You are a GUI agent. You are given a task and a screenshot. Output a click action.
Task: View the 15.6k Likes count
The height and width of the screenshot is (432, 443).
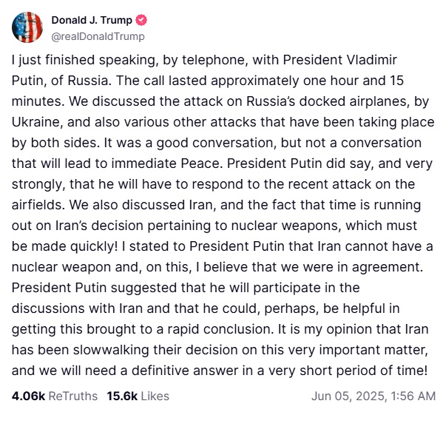point(122,396)
